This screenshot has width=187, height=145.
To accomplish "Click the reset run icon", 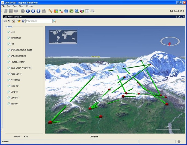I will tap(44, 11).
